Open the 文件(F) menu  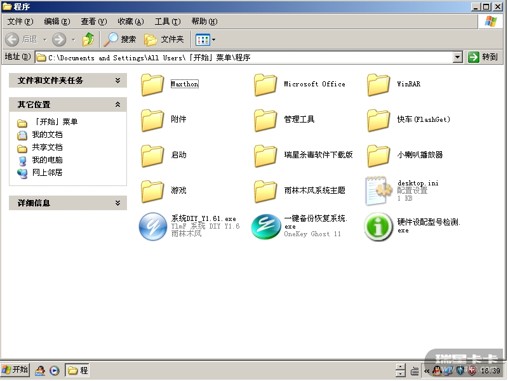(x=20, y=22)
